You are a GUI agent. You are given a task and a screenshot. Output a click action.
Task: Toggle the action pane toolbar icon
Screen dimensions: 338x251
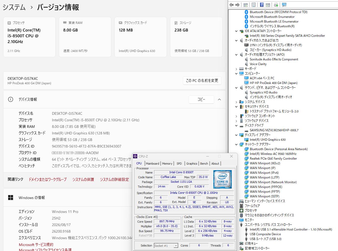pos(268,5)
